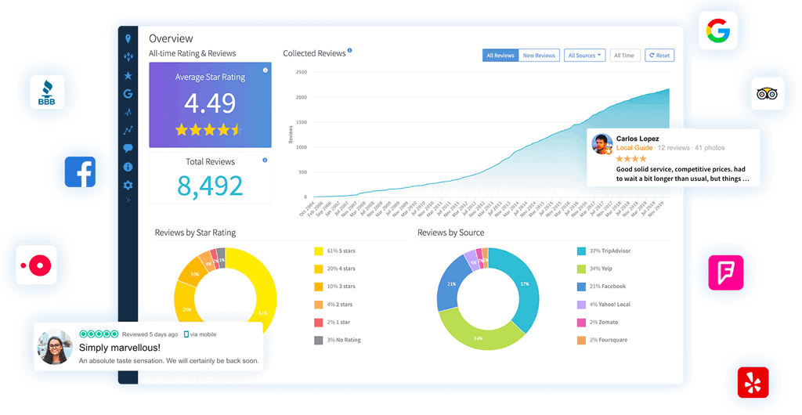The image size is (802, 415).
Task: Click the green 34% source donut segment
Action: tap(478, 337)
